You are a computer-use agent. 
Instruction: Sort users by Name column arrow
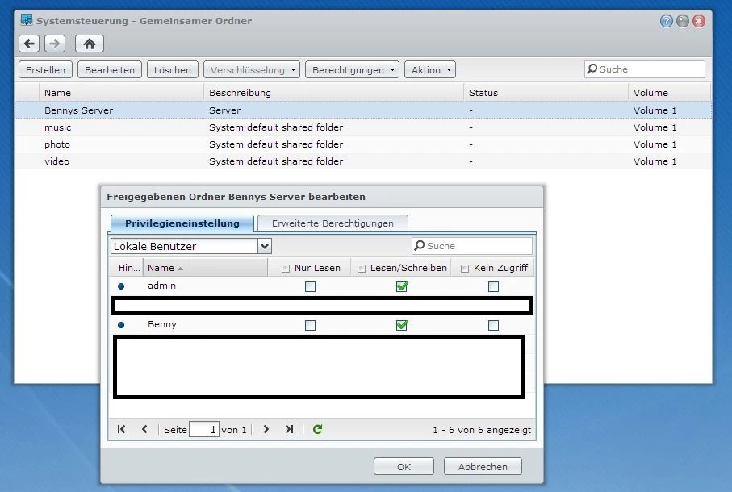click(x=180, y=269)
